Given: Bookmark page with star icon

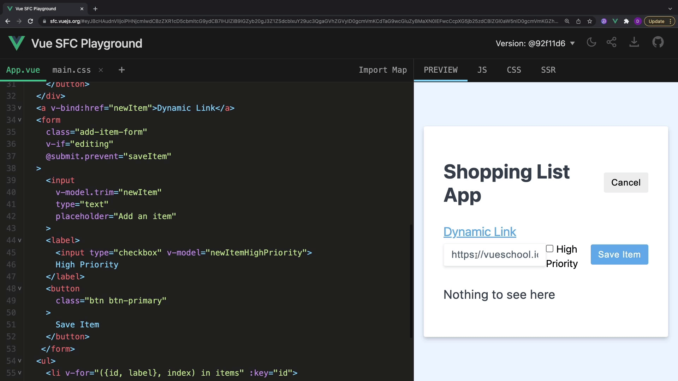Looking at the screenshot, I should [x=590, y=21].
